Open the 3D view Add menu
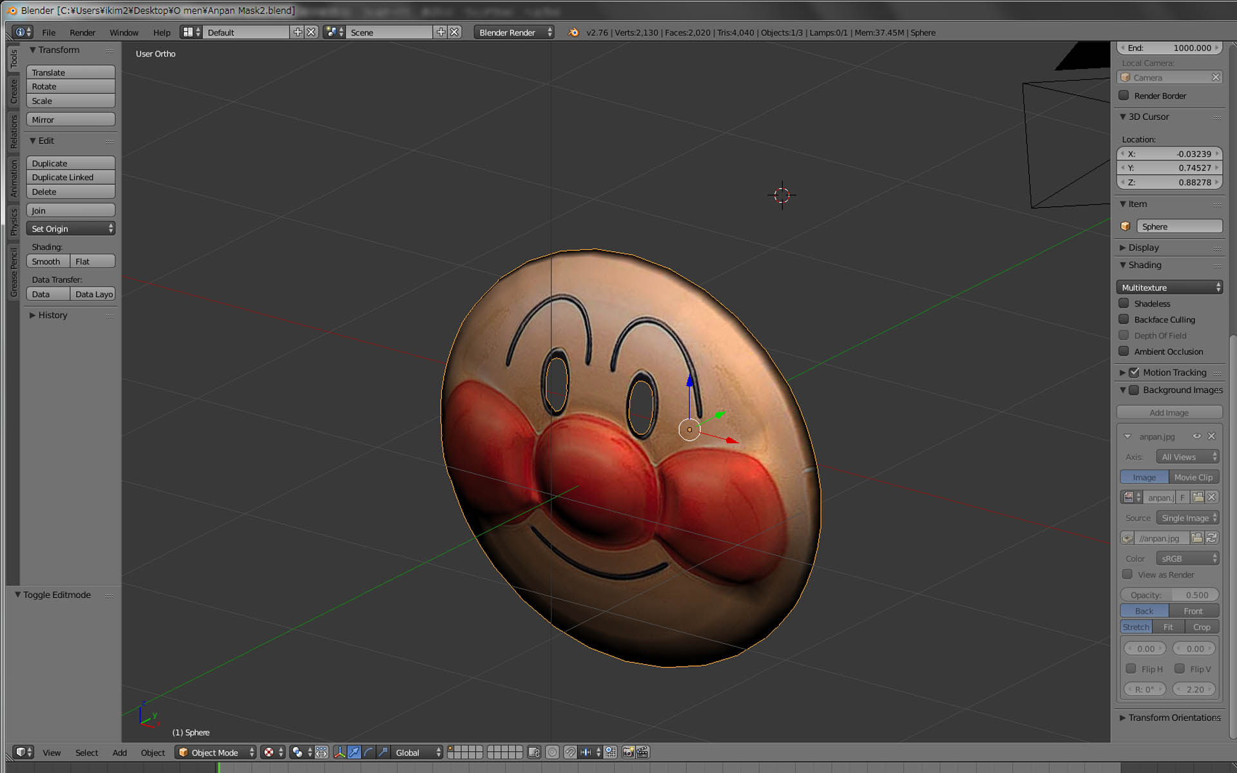 (x=120, y=752)
